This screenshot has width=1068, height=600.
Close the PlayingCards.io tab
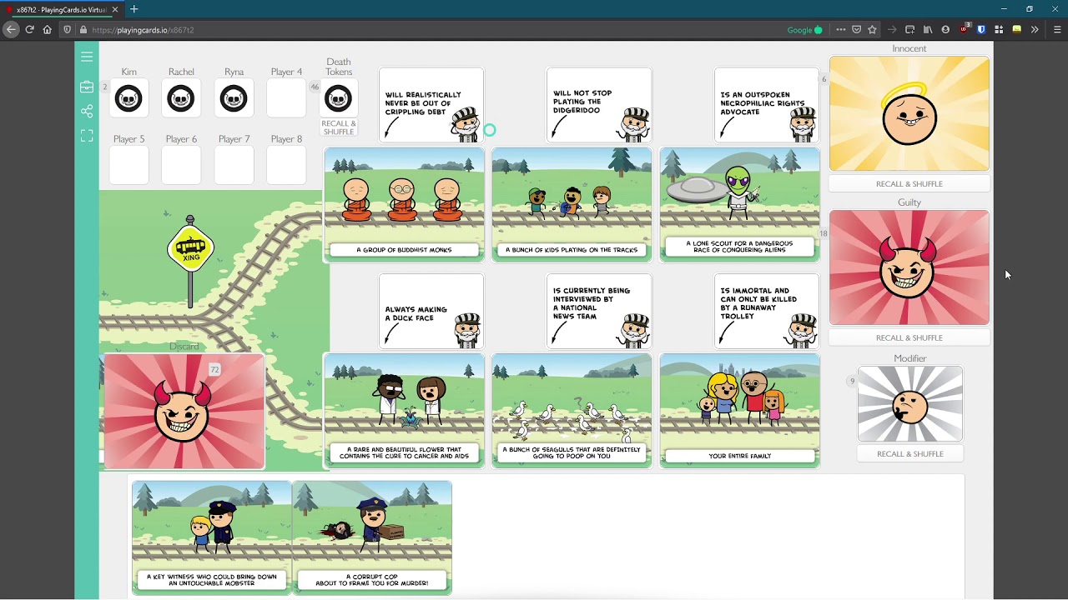(115, 9)
